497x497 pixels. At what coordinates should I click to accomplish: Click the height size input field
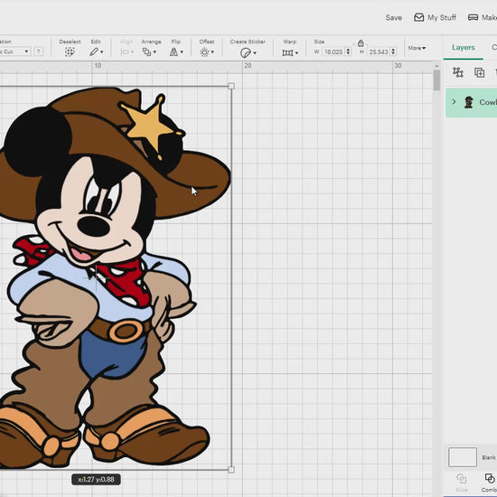click(x=378, y=52)
